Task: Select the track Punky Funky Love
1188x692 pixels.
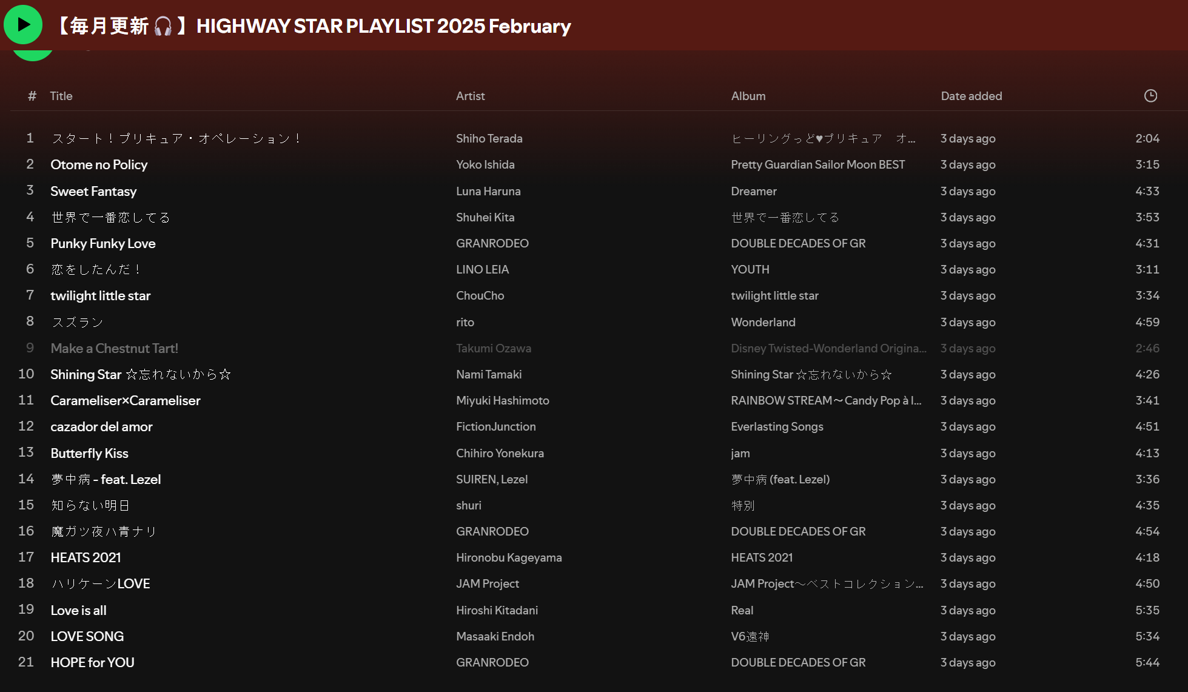Action: click(x=103, y=243)
